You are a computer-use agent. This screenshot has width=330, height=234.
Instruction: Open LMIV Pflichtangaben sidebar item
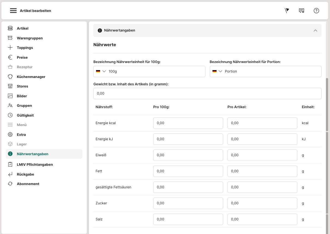35,164
